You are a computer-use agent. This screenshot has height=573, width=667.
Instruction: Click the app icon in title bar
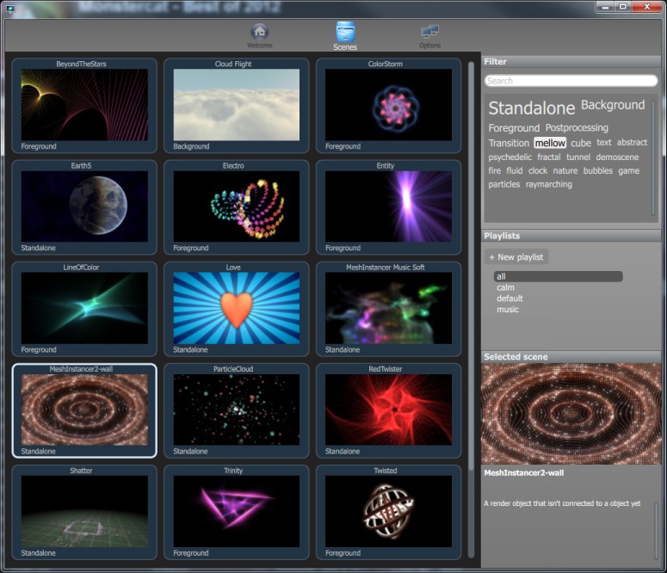click(x=9, y=8)
